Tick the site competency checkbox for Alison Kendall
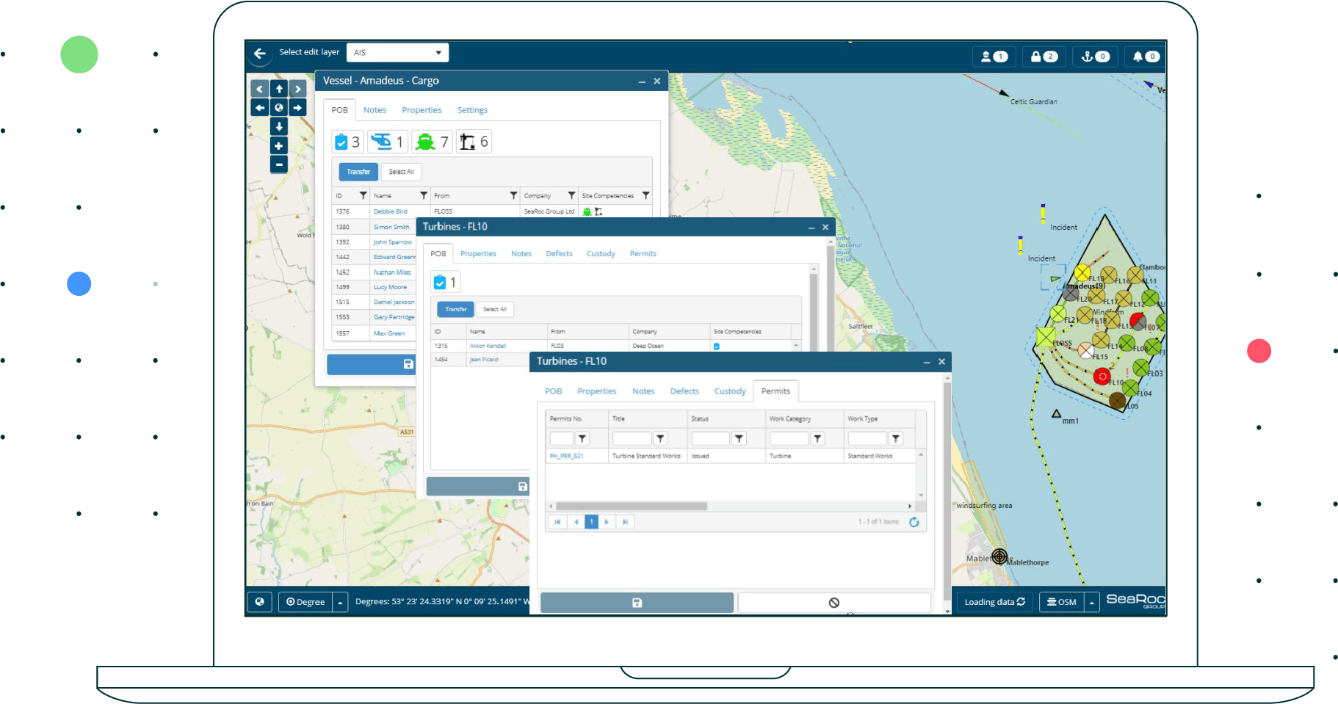 click(717, 346)
